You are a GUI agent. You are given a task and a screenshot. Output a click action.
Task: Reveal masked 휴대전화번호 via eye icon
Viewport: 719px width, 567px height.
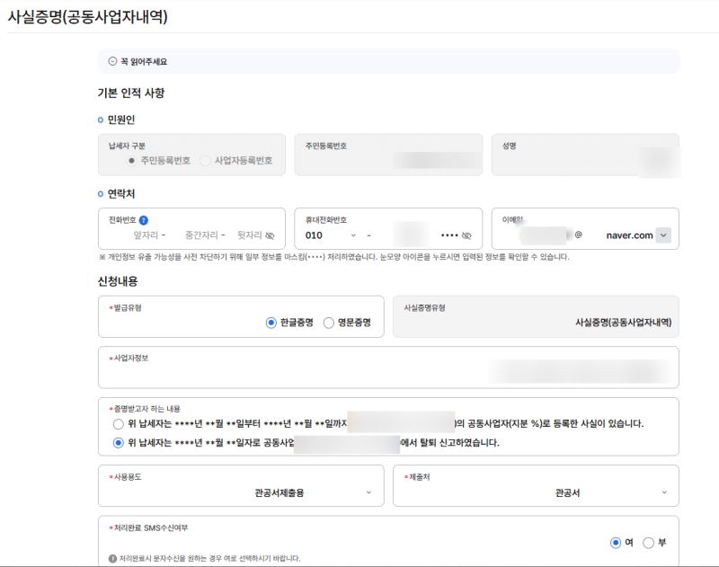466,235
